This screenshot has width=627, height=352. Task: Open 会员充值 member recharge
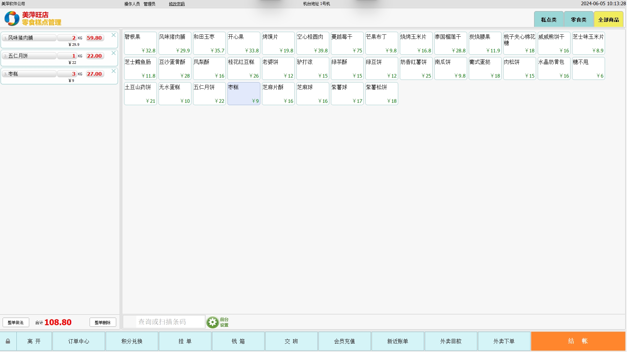[344, 341]
